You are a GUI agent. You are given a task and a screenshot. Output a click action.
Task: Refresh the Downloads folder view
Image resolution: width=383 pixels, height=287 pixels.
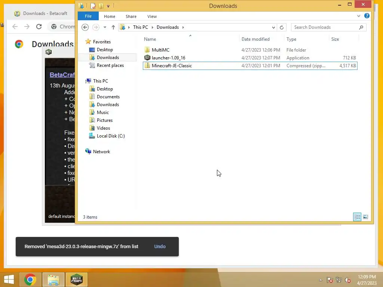(282, 27)
